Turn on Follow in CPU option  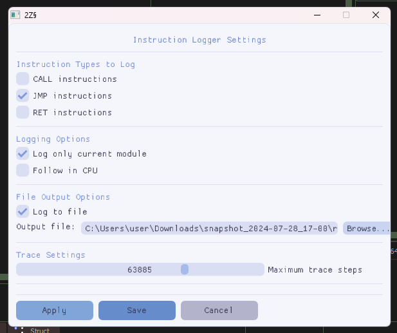point(23,171)
